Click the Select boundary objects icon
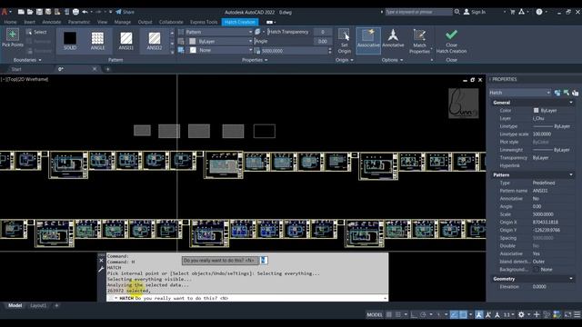Viewport: 582px width, 327px height. click(29, 33)
